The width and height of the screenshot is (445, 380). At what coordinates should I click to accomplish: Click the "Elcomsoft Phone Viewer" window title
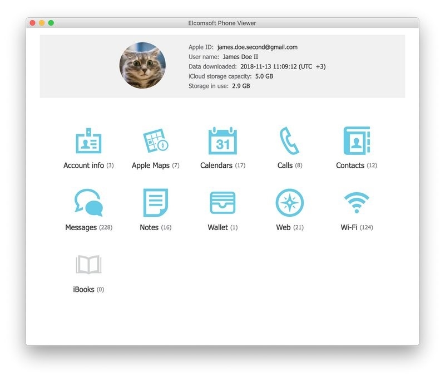222,23
